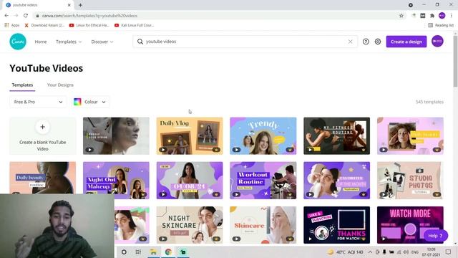
Task: Open the Kali Linux Full Course bookmark
Action: pyautogui.click(x=135, y=26)
